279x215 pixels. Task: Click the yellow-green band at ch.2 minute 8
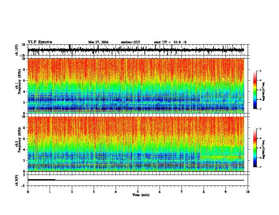point(222,157)
